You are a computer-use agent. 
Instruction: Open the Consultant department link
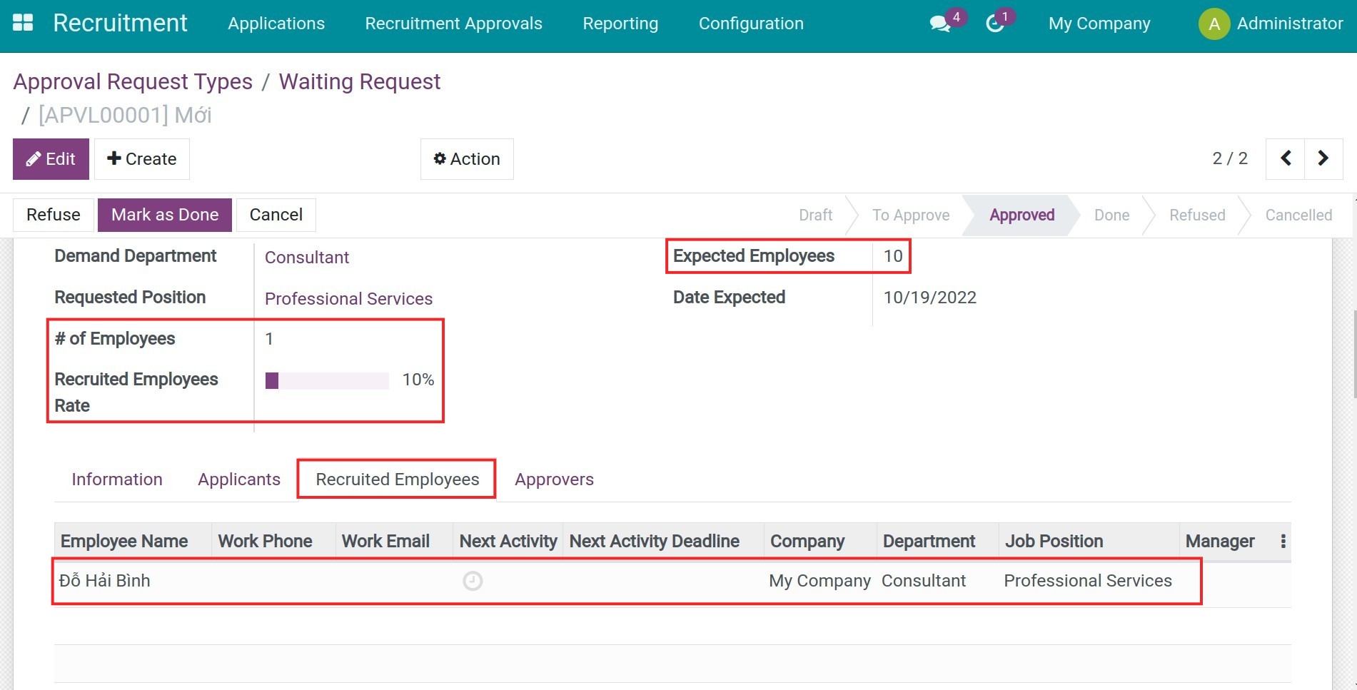point(307,258)
